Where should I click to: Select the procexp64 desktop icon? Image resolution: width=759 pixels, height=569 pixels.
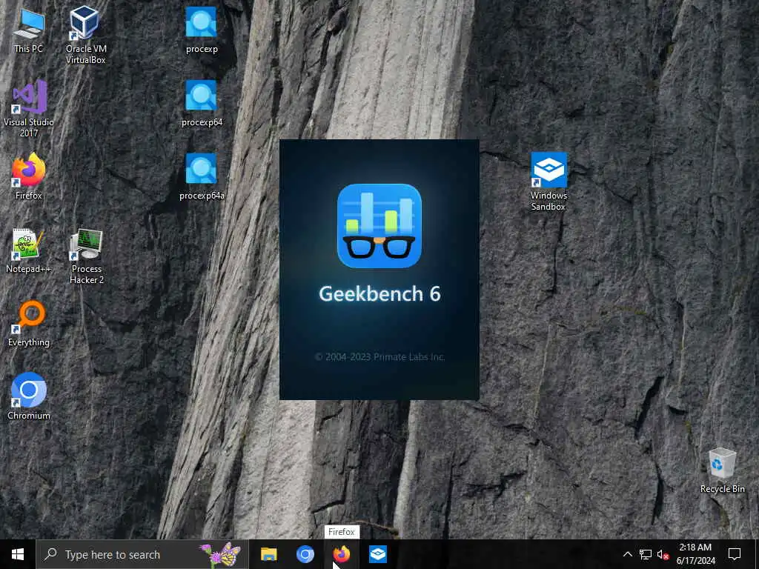202,104
